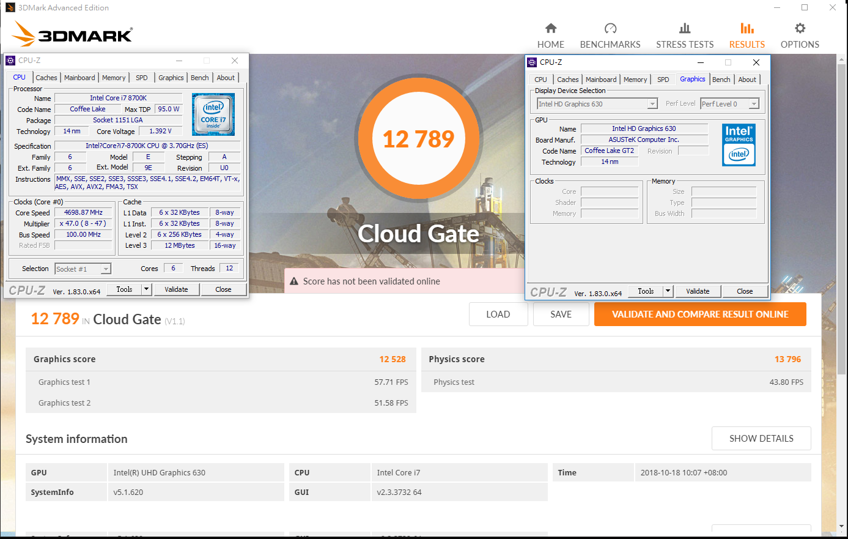The image size is (848, 539).
Task: Click SHOW DETAILS for System information
Action: 761,439
